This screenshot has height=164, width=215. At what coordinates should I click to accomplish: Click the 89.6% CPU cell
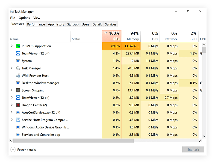pos(112,46)
